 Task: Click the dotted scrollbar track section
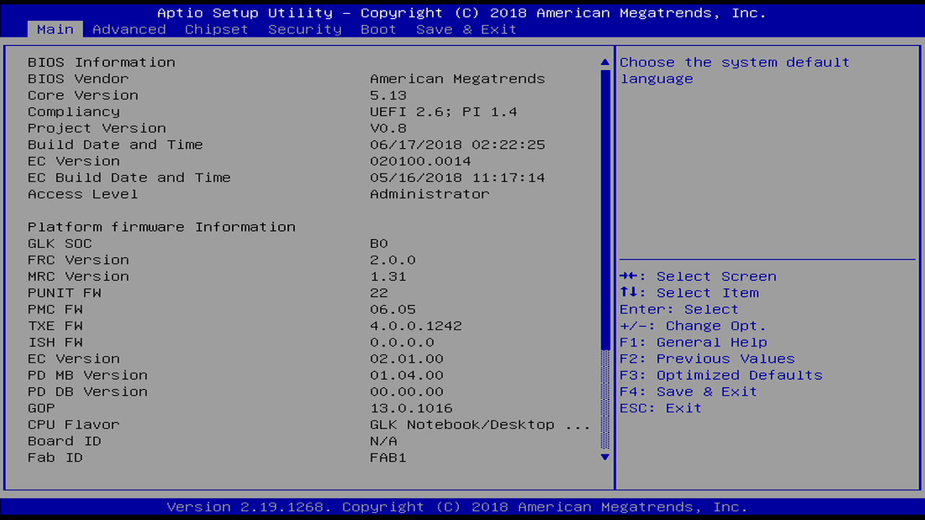pos(605,399)
